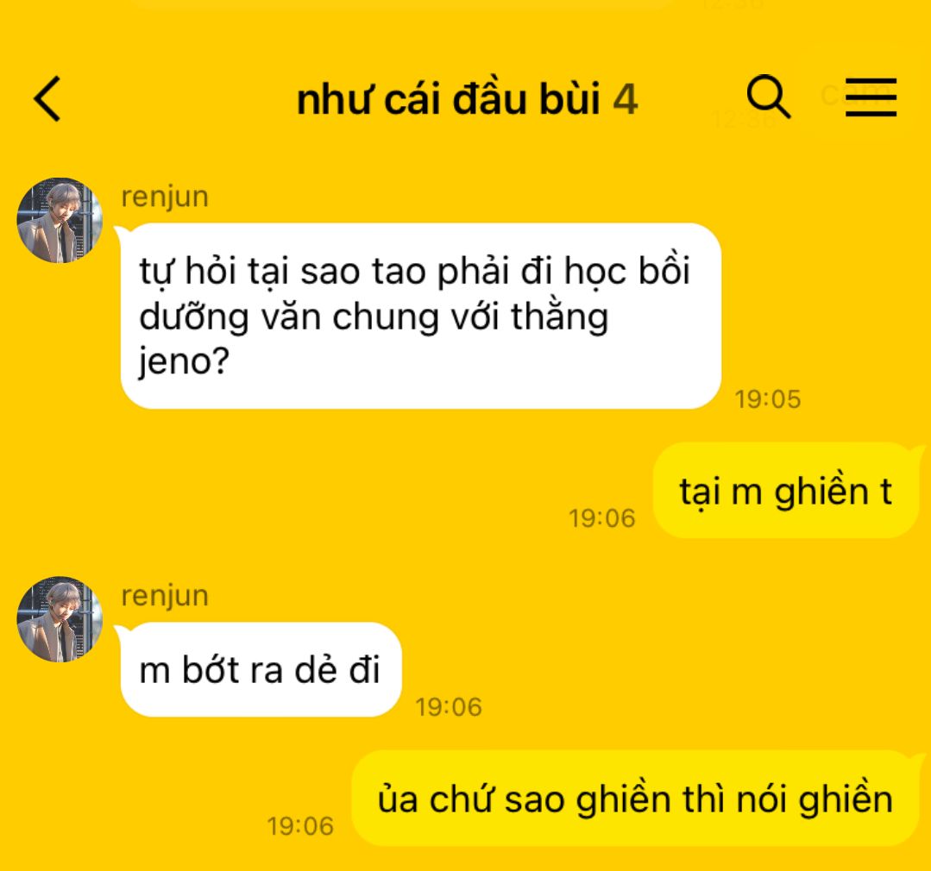The image size is (931, 871).
Task: Tap first 'renjun' sender name
Action: (x=165, y=197)
